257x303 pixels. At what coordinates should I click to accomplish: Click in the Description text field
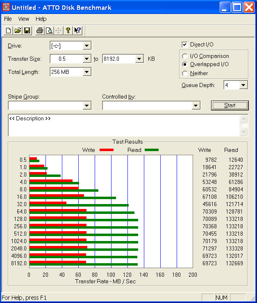124,125
